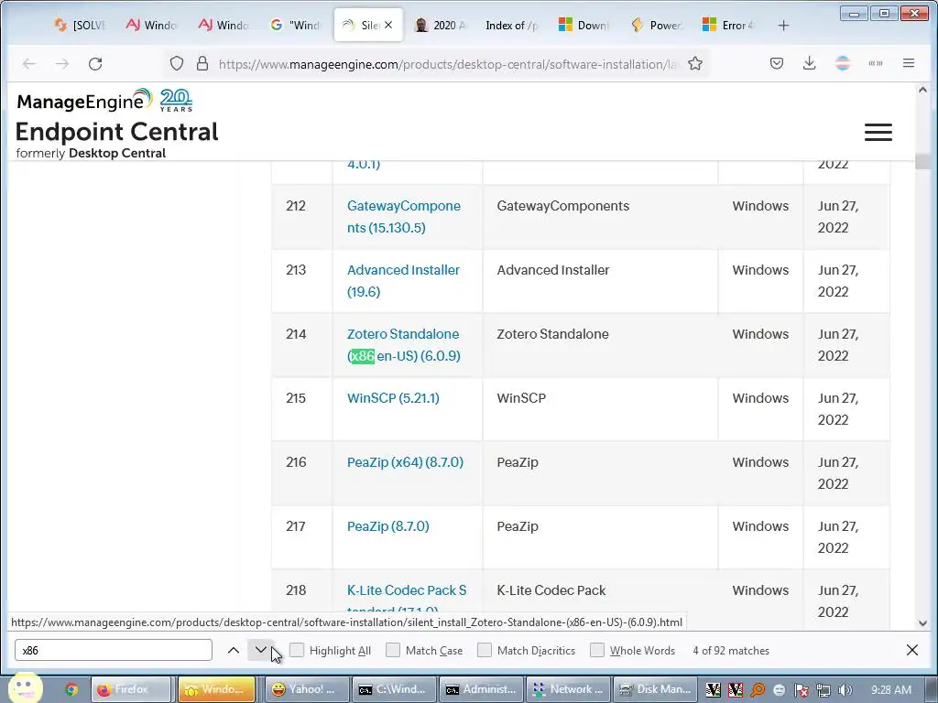Select 'WinSCP' description cell

[600, 409]
